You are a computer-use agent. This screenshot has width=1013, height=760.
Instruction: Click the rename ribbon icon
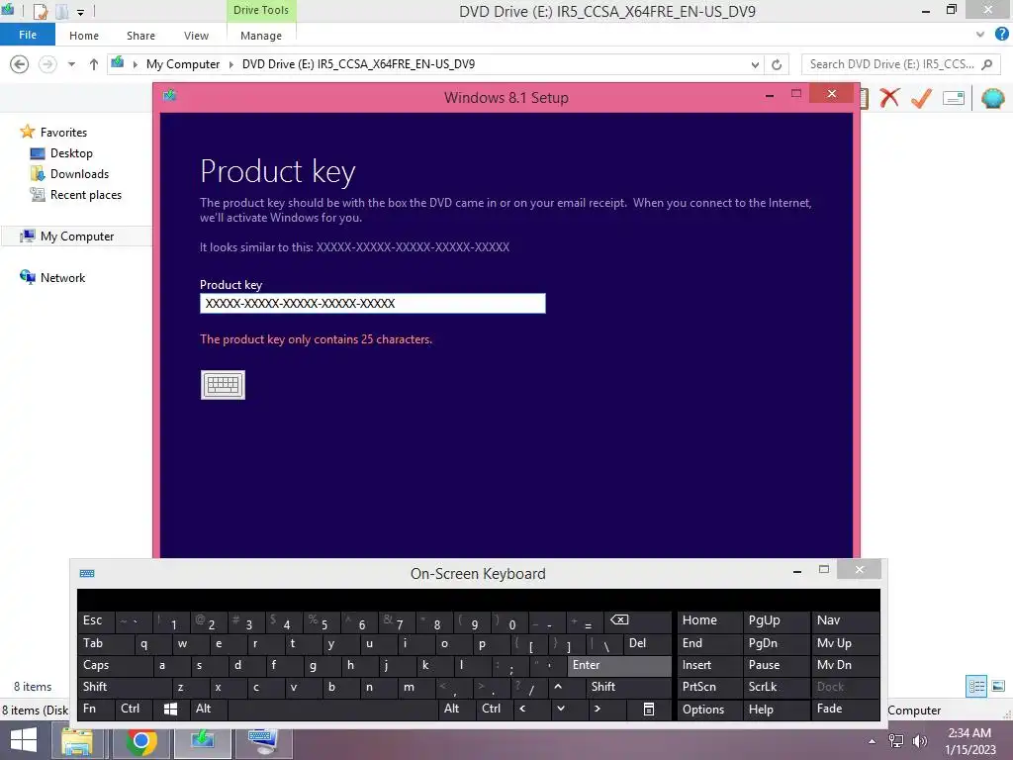click(954, 98)
